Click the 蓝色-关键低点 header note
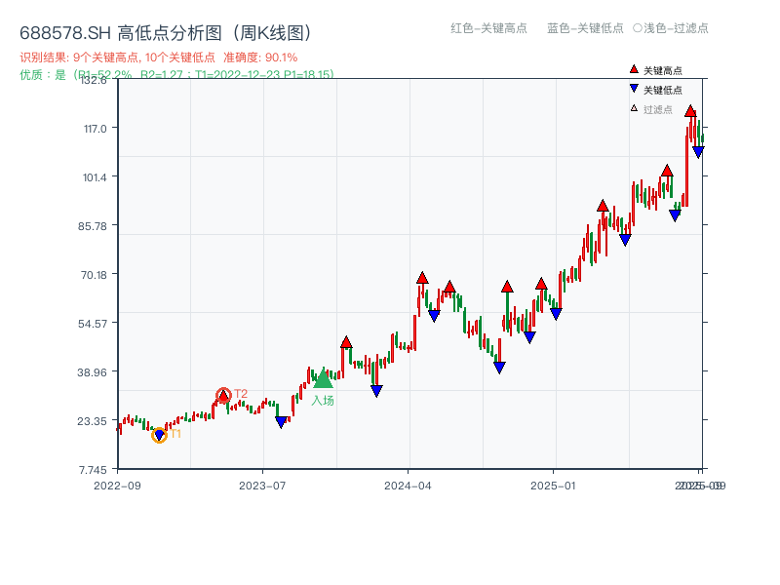Viewport: 780px width, 585px height. point(585,28)
